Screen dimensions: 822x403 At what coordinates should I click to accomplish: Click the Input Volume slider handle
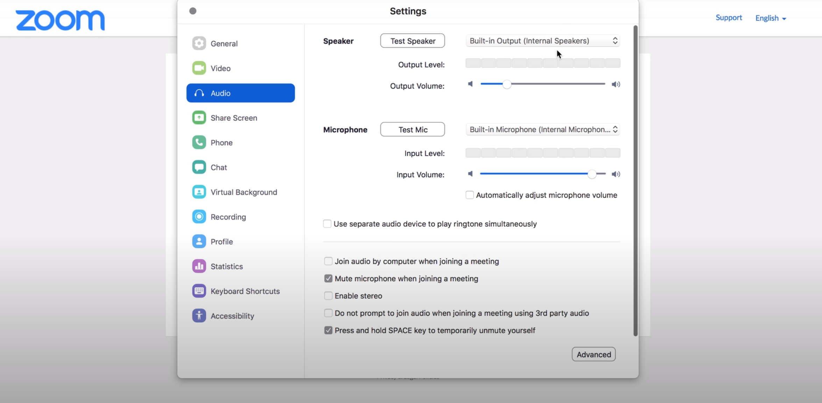(591, 174)
